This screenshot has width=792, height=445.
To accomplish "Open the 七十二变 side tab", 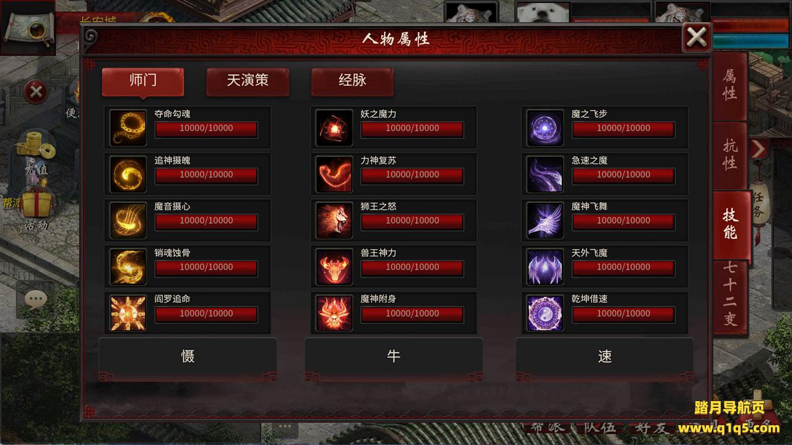I will pos(730,295).
